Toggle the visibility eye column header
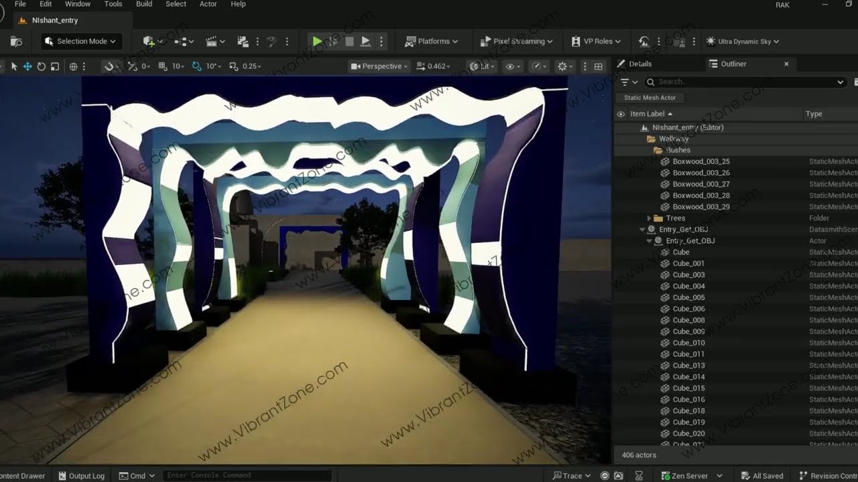858x482 pixels. (621, 114)
